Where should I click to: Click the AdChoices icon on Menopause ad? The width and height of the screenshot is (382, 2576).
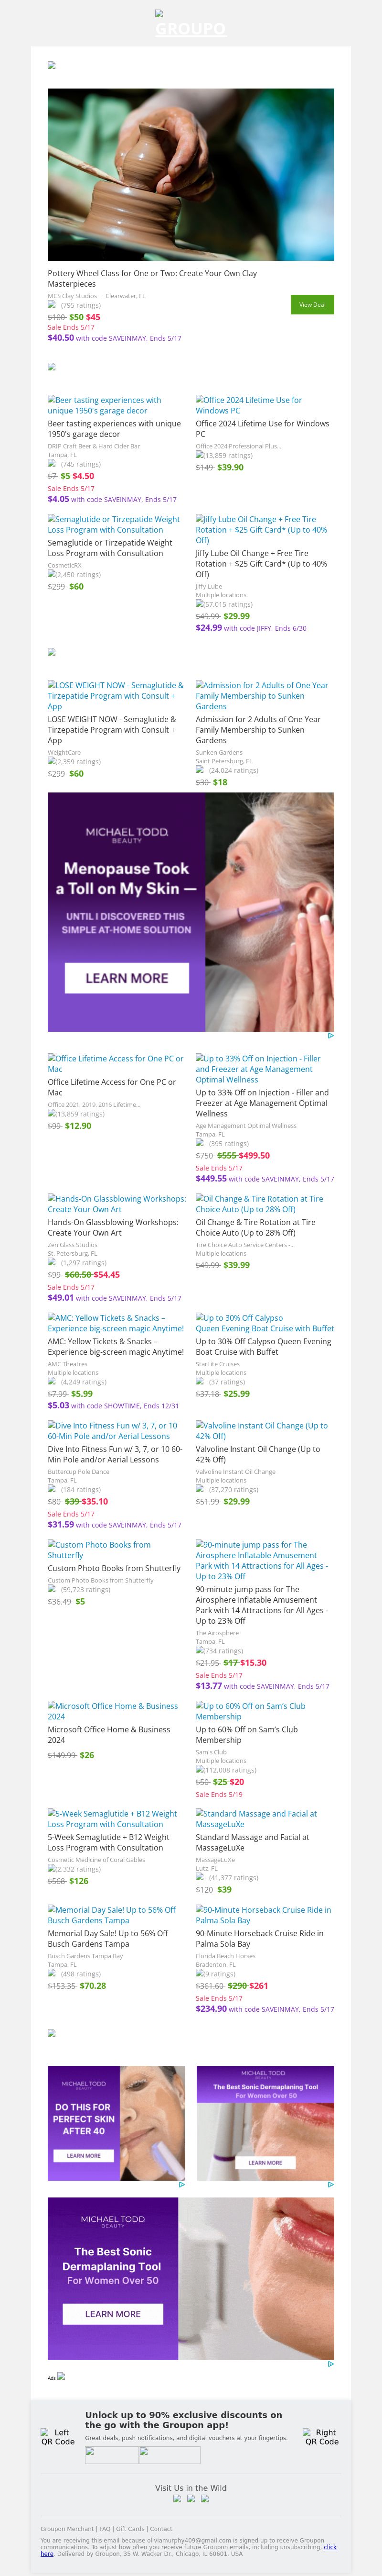(x=330, y=1036)
